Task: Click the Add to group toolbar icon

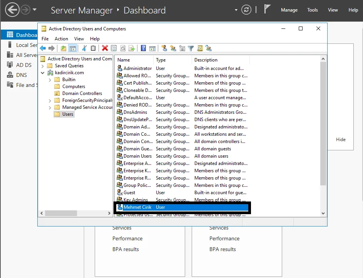Action: [209, 48]
